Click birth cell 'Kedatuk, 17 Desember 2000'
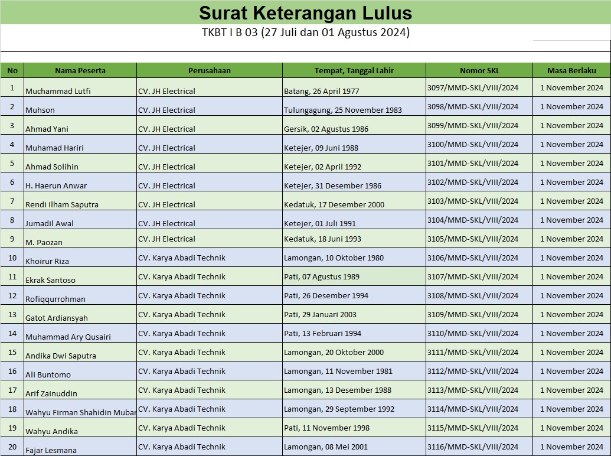The image size is (611, 456). 354,201
